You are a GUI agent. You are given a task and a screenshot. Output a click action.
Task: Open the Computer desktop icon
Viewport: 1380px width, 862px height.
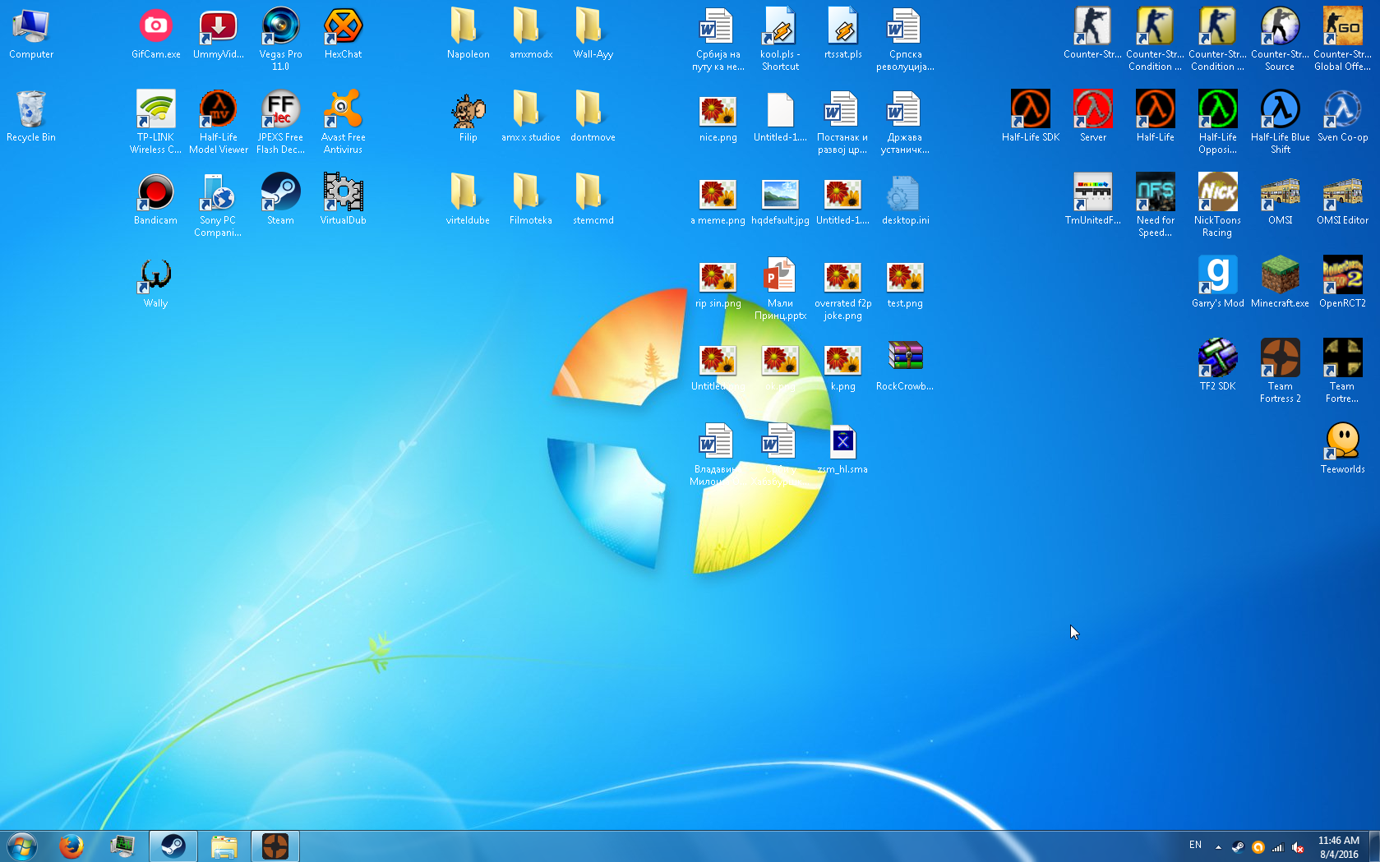[x=31, y=35]
